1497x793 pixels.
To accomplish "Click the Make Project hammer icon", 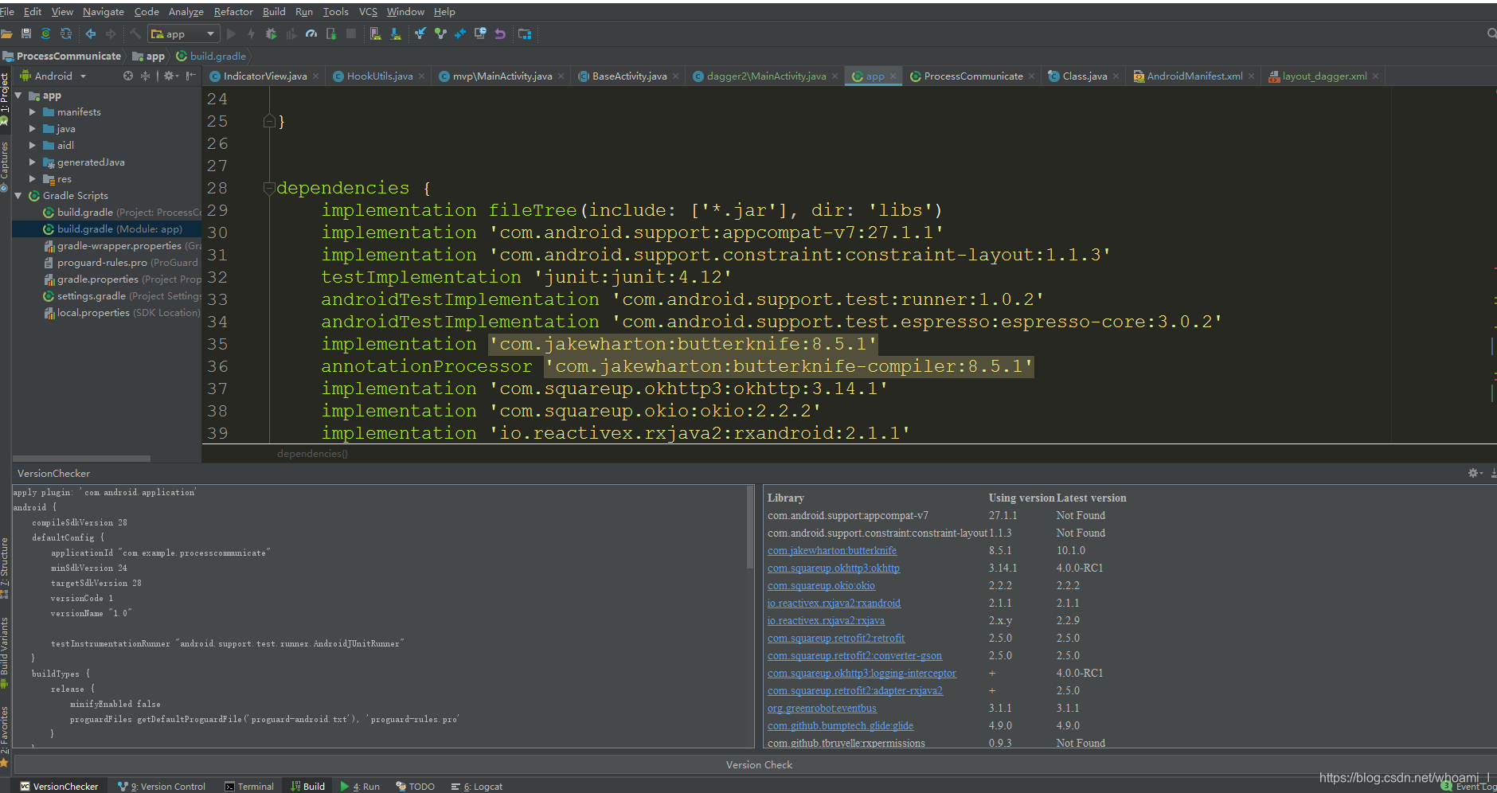I will (135, 33).
